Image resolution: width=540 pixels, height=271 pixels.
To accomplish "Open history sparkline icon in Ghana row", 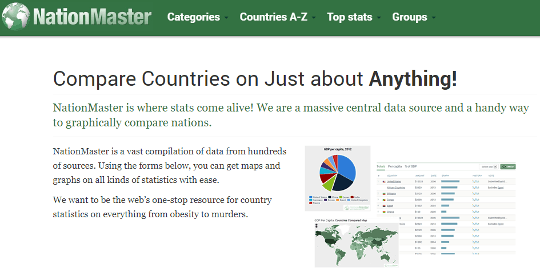I will point(475,212).
